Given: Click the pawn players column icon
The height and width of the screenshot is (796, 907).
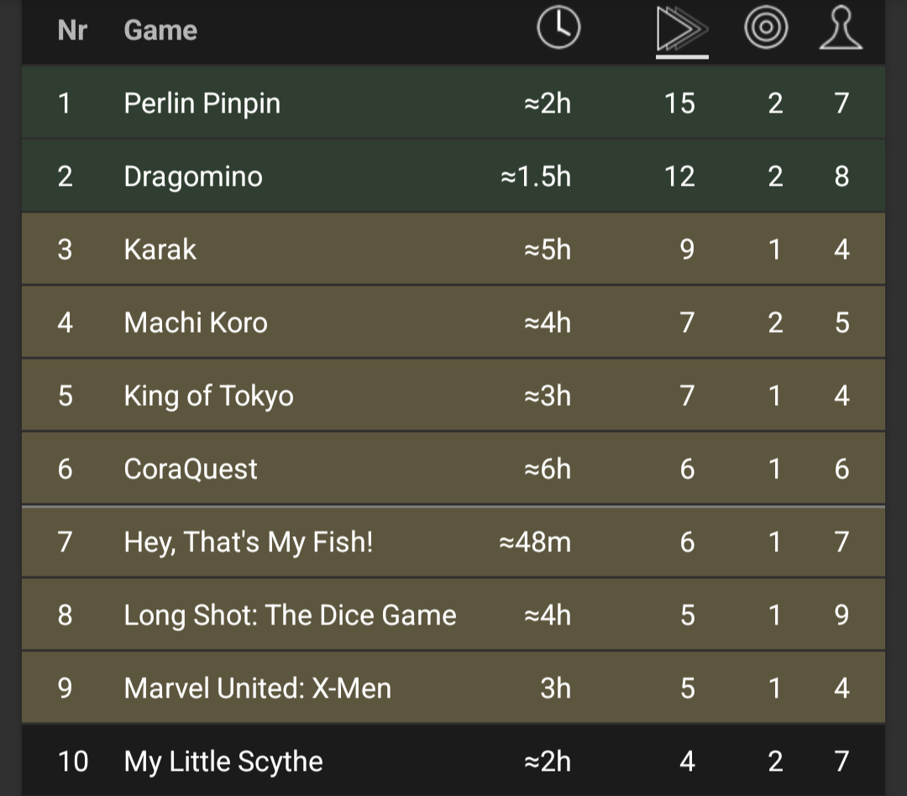Looking at the screenshot, I should tap(841, 28).
